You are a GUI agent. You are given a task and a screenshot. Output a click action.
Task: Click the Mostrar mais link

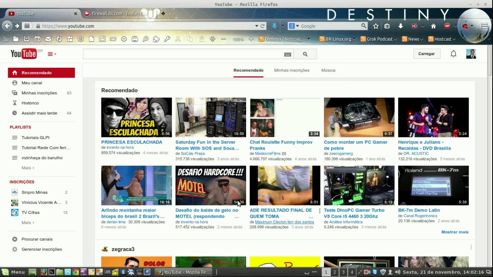[x=455, y=232]
